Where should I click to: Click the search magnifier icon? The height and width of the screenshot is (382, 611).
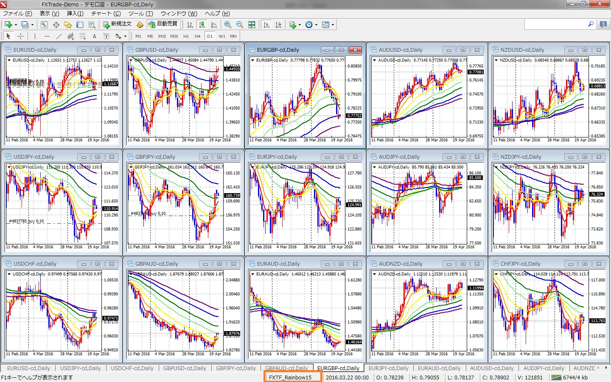[591, 24]
